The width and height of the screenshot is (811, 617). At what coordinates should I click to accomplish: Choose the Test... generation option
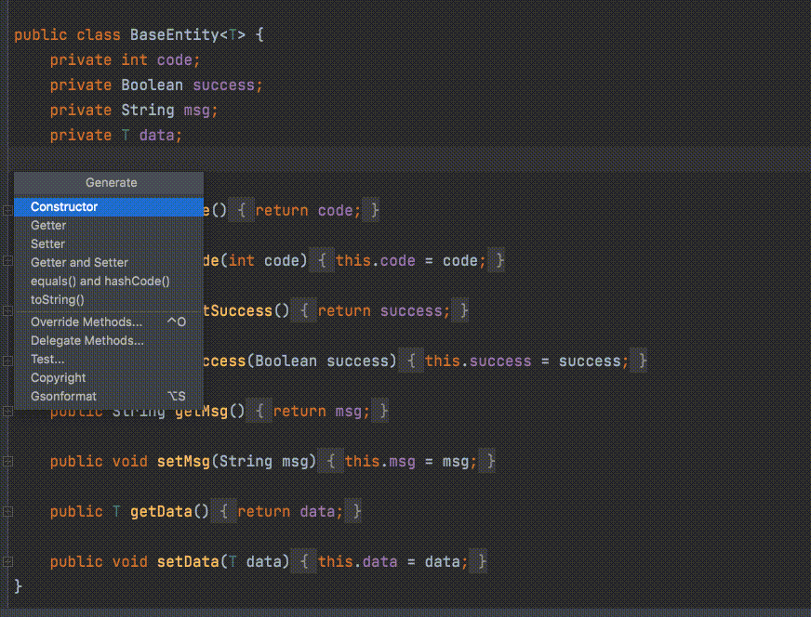pyautogui.click(x=46, y=359)
